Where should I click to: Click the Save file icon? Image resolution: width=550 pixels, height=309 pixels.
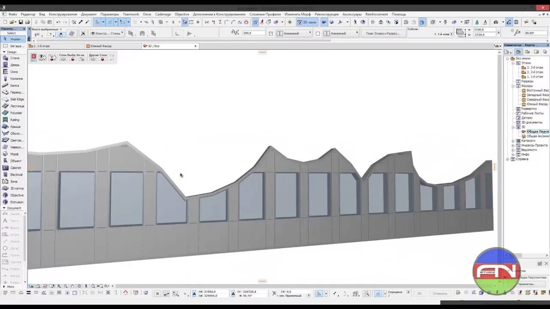tap(21, 22)
